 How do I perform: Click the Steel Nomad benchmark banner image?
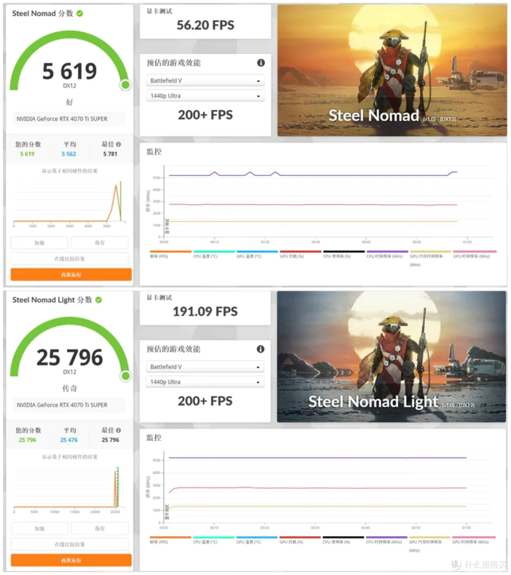point(392,70)
